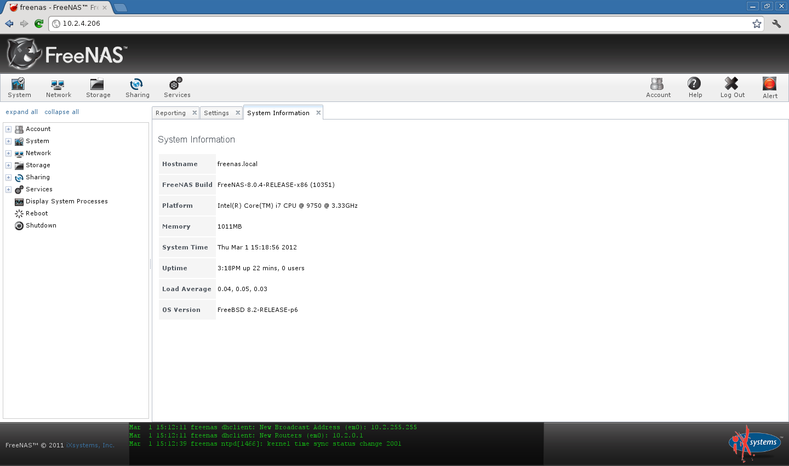Expand the Storage tree node
The height and width of the screenshot is (466, 789).
(8, 166)
